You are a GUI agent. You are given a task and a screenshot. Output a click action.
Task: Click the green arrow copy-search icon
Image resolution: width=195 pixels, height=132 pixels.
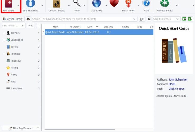184,19
